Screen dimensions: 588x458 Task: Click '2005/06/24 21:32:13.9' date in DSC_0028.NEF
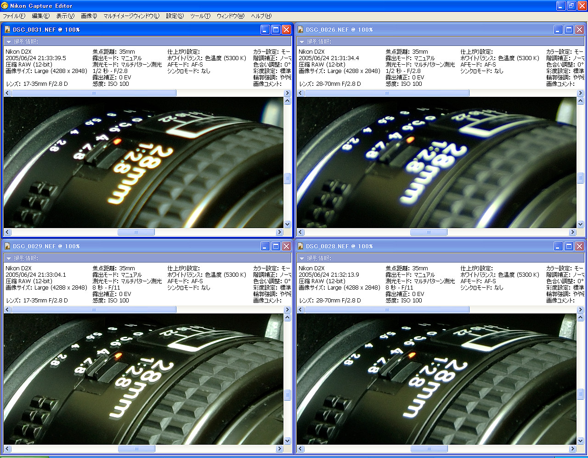[x=329, y=275]
